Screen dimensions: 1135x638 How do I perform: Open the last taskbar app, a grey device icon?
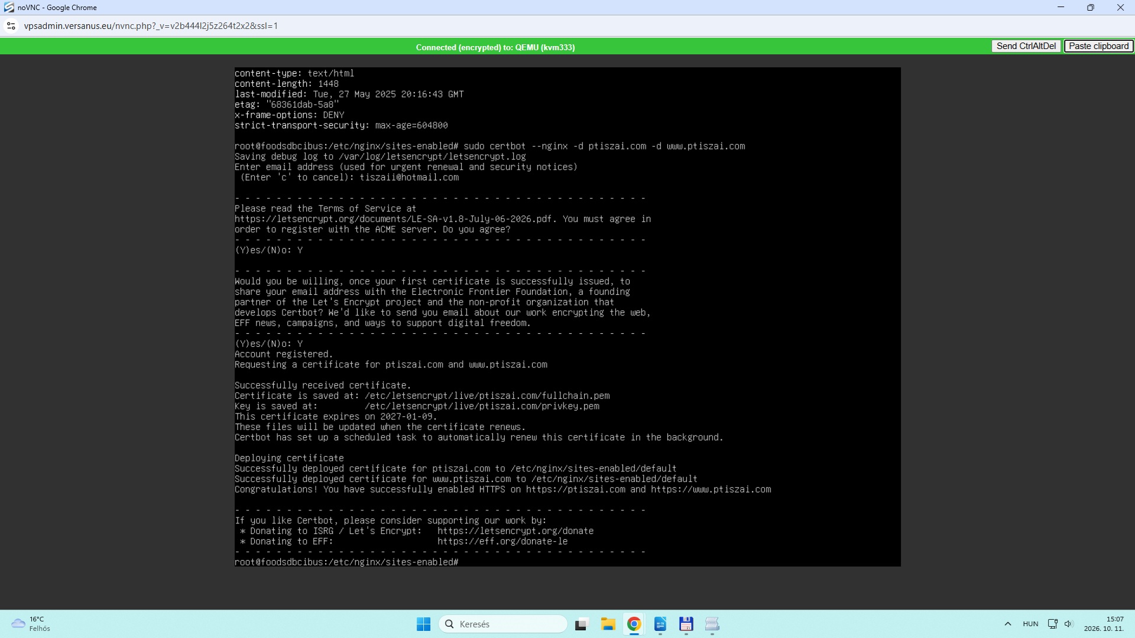pyautogui.click(x=712, y=624)
